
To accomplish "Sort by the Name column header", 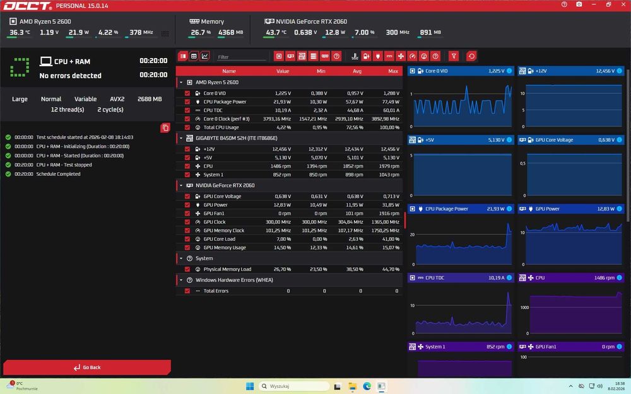I will 229,71.
